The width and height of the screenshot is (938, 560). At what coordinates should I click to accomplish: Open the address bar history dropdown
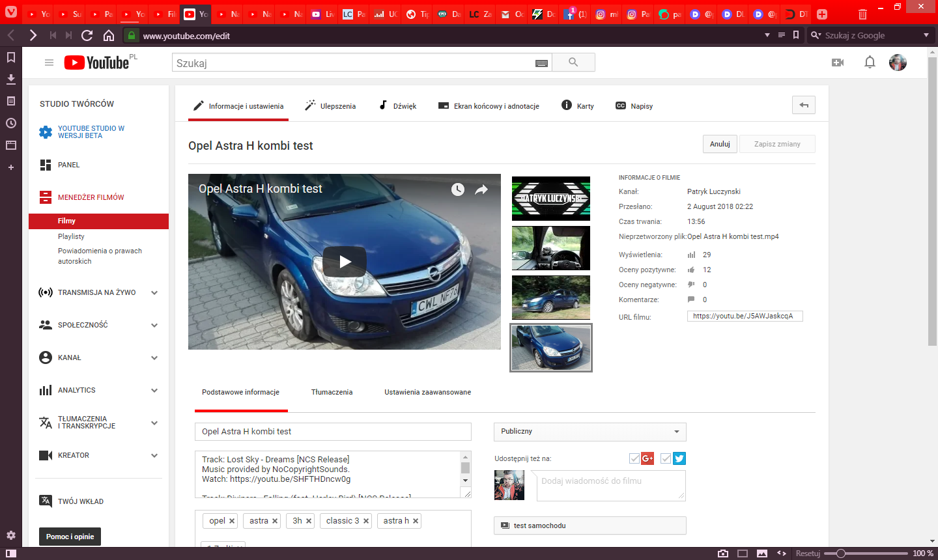click(x=767, y=35)
